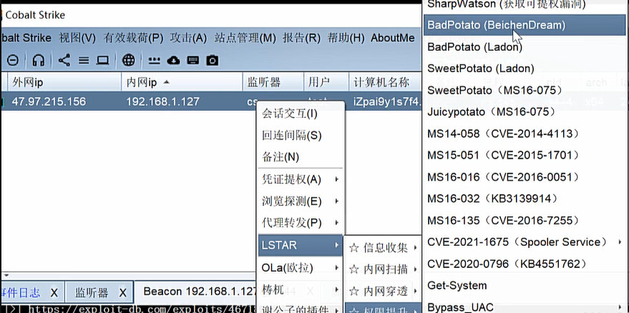The height and width of the screenshot is (313, 629).
Task: Select MS16-032 (KB3139914) entry
Action: pyautogui.click(x=525, y=199)
